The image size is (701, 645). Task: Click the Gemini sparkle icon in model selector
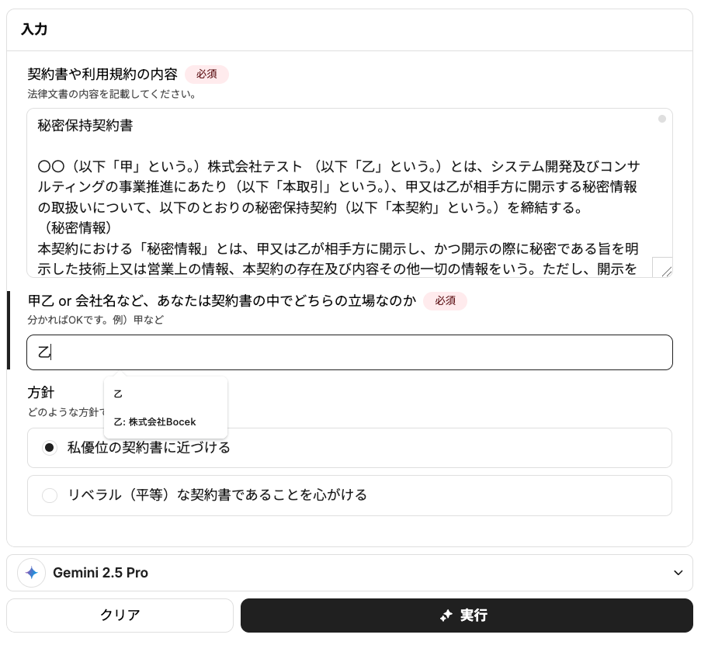pos(31,573)
